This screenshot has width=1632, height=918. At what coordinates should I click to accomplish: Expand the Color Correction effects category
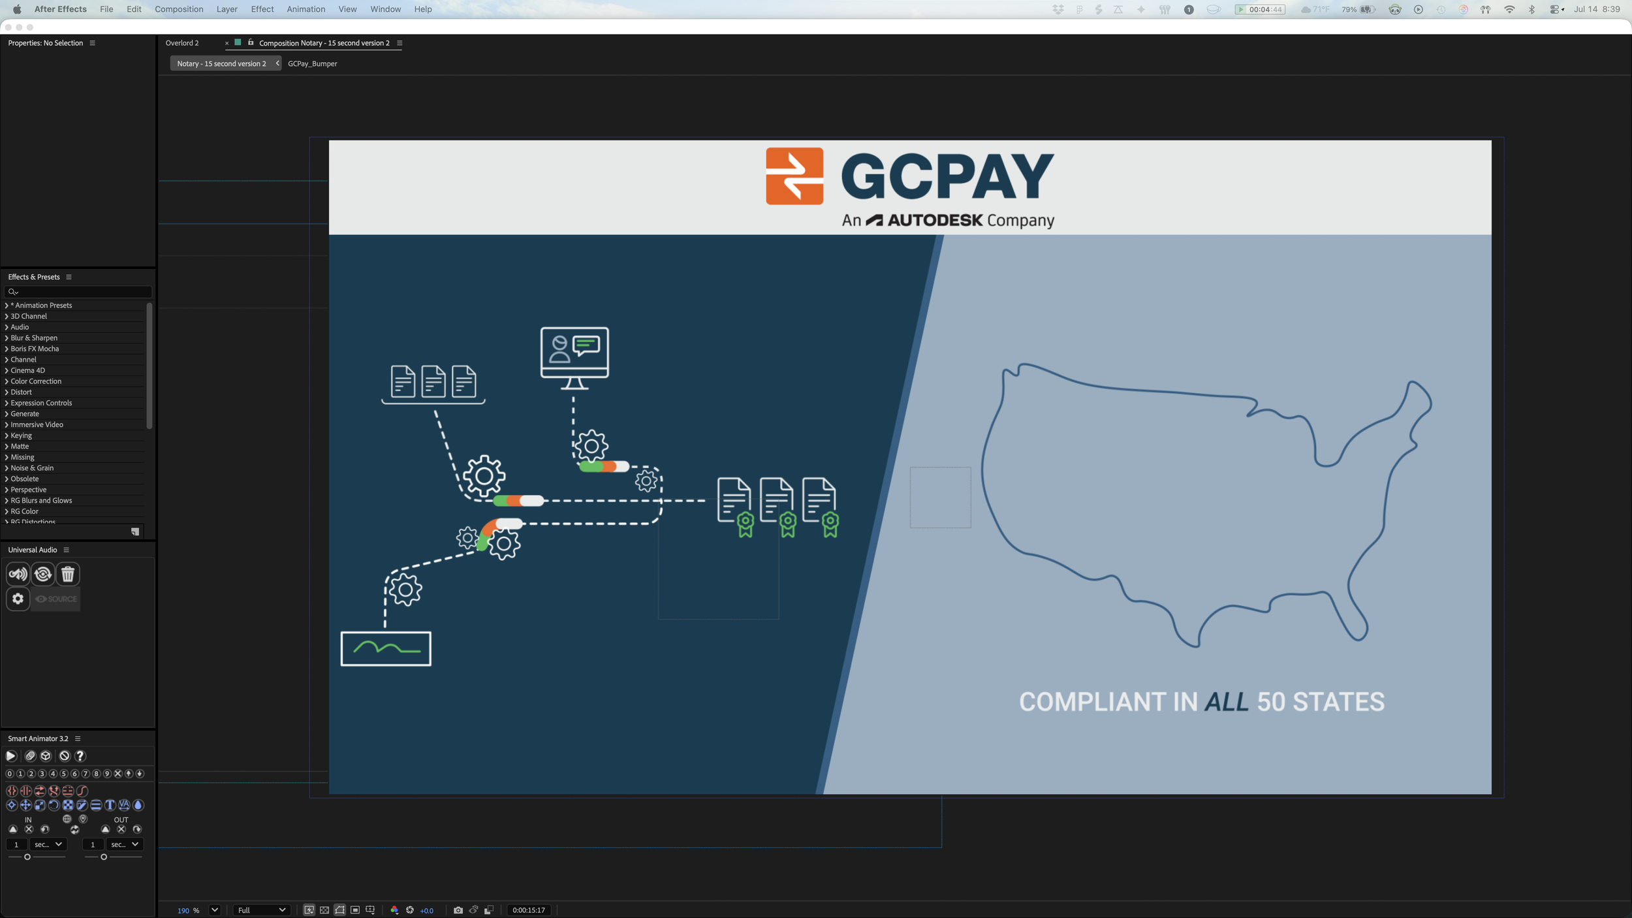tap(7, 381)
